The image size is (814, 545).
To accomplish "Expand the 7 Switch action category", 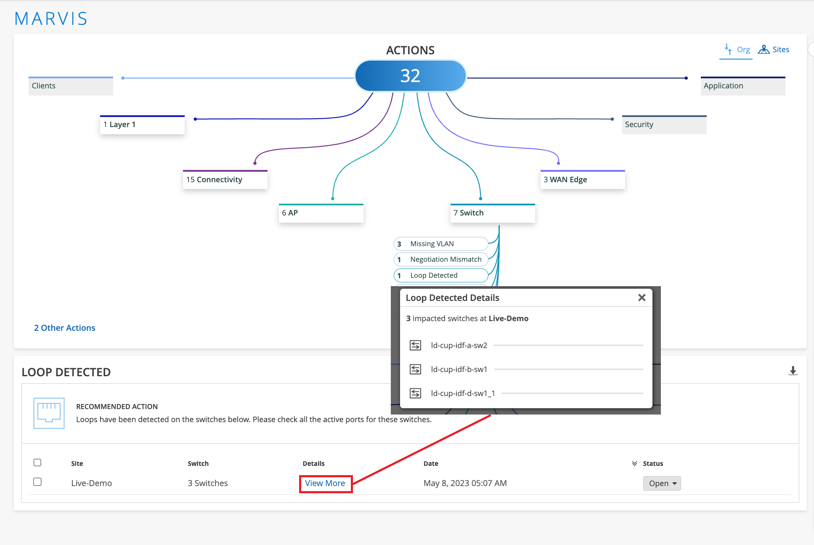I will tap(492, 213).
